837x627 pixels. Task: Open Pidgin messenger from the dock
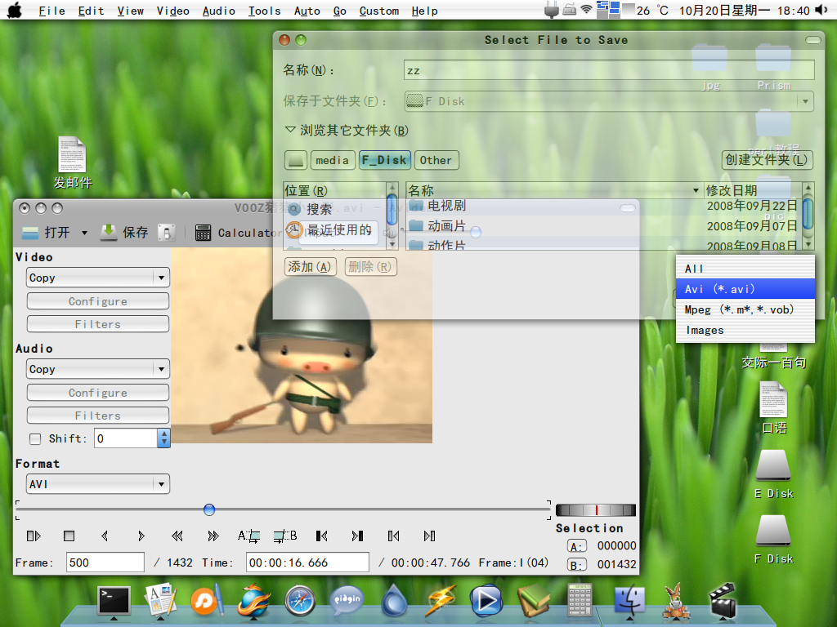click(347, 601)
